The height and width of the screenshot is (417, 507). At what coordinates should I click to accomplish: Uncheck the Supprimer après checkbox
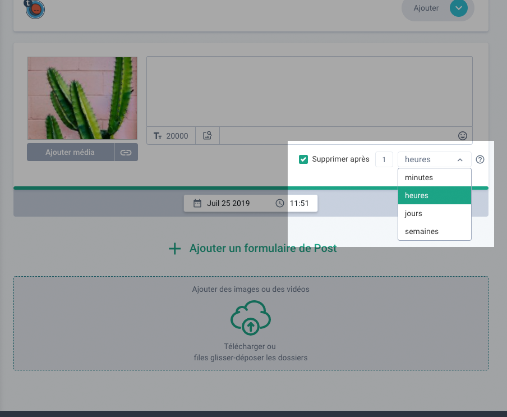point(303,159)
